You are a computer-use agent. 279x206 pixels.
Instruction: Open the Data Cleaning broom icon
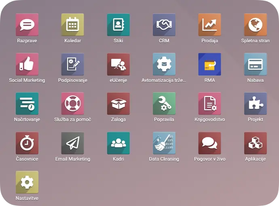[164, 143]
